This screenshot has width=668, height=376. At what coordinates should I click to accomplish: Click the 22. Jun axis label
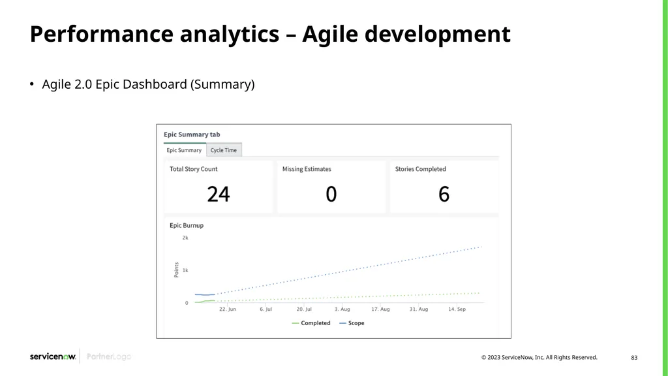click(x=228, y=309)
